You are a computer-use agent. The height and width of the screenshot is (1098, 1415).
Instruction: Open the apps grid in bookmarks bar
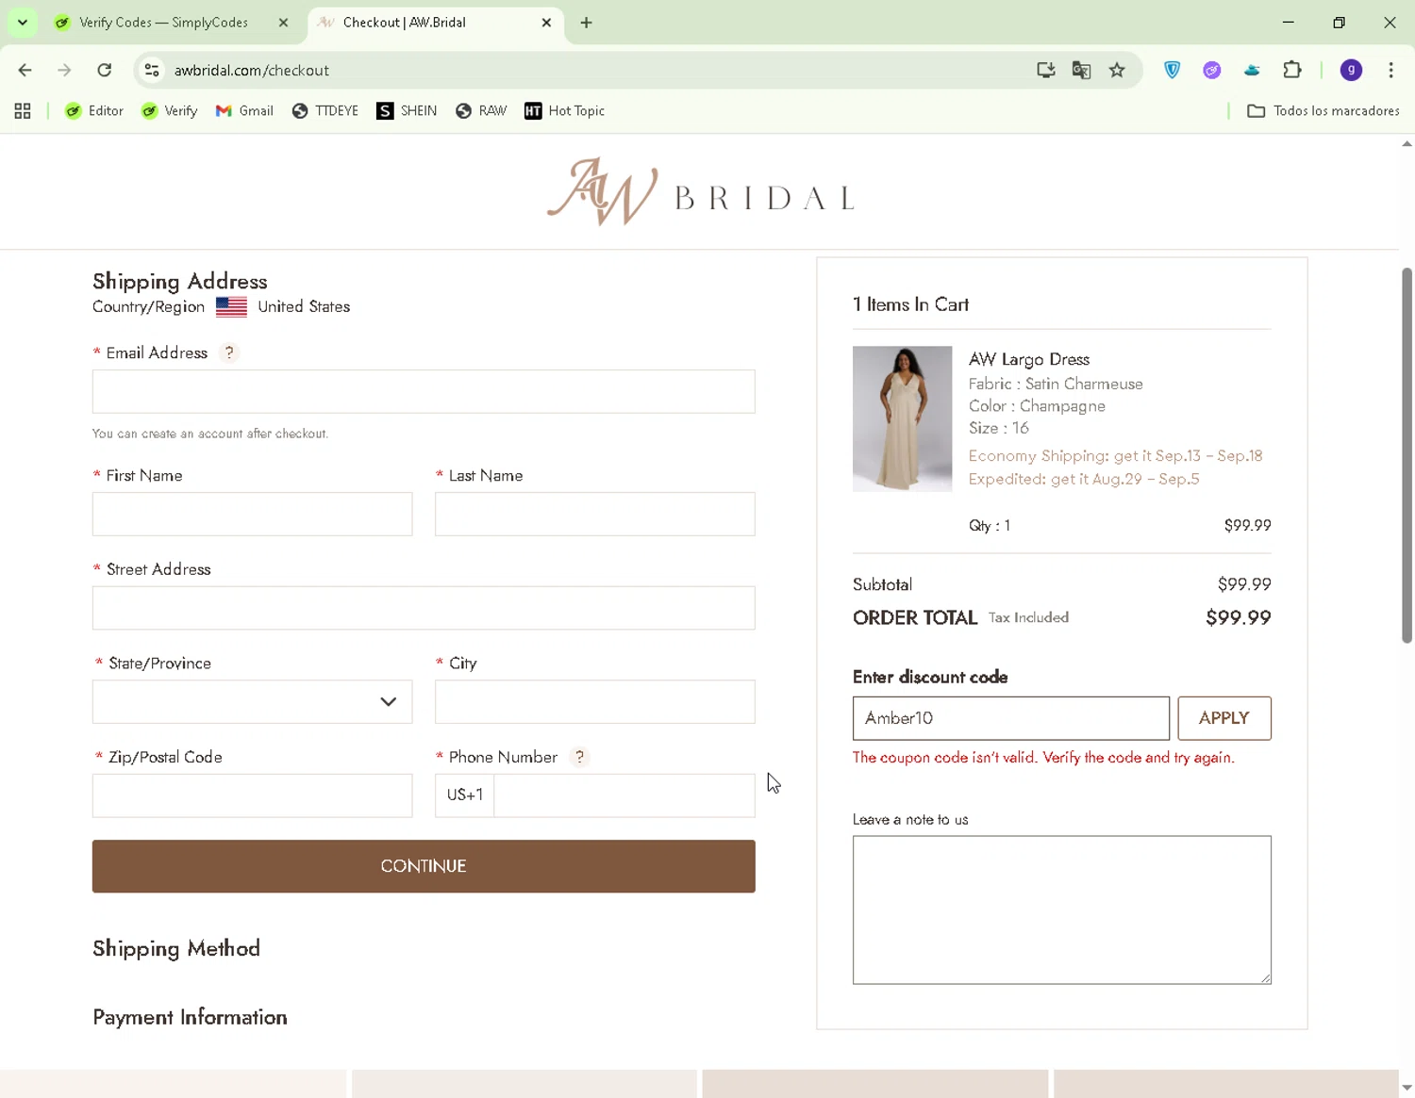coord(23,111)
